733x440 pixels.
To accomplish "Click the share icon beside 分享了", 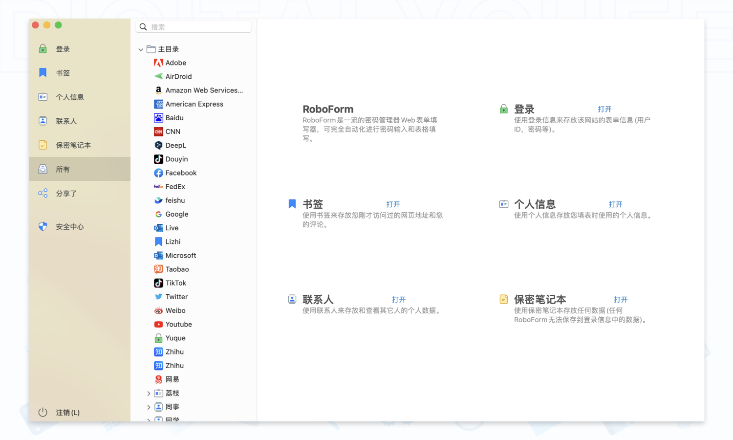I will pos(43,193).
